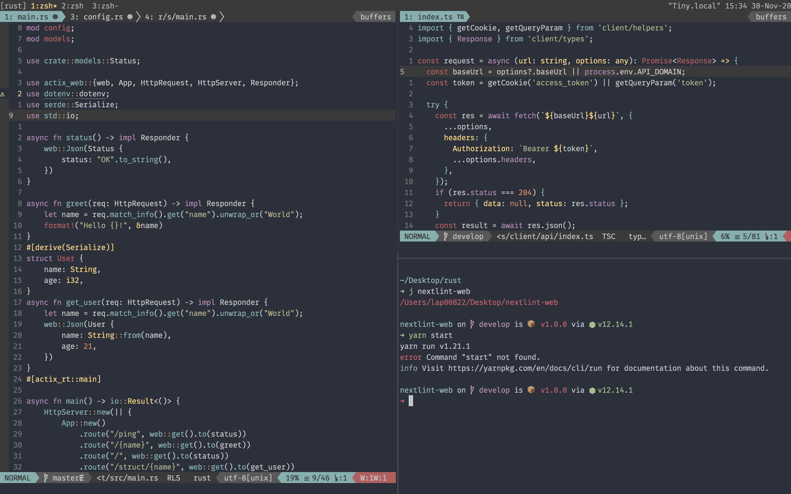Click the package box icon above 'yarn start'
This screenshot has width=791, height=494.
click(531, 324)
